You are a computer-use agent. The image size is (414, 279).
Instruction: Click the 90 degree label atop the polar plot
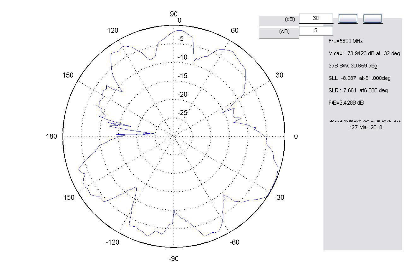pos(174,14)
